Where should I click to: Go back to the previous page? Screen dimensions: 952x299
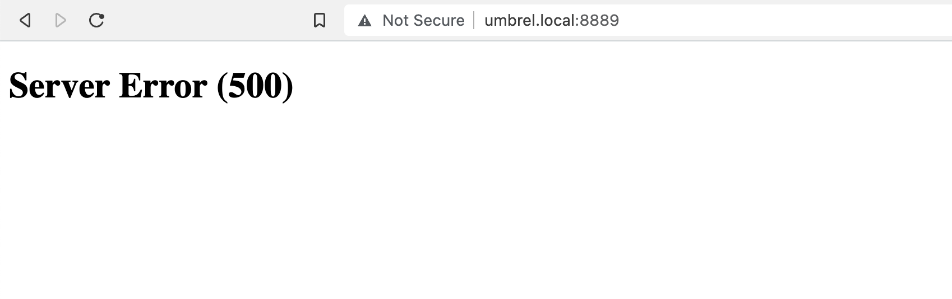25,21
